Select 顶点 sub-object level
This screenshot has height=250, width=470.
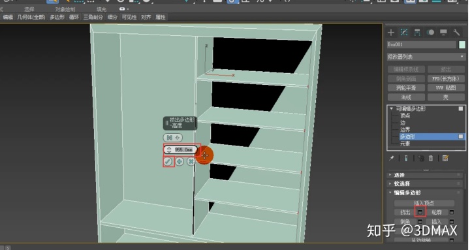405,116
